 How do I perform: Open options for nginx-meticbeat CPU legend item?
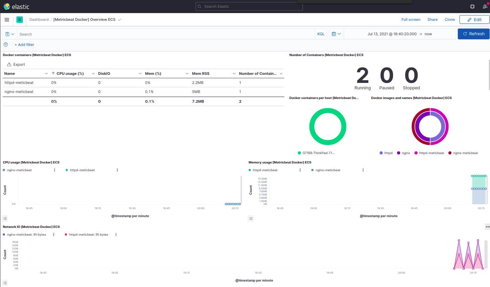click(x=55, y=170)
